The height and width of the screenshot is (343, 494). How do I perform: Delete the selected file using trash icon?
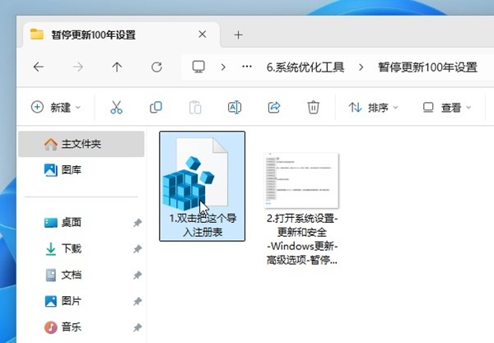click(x=313, y=107)
